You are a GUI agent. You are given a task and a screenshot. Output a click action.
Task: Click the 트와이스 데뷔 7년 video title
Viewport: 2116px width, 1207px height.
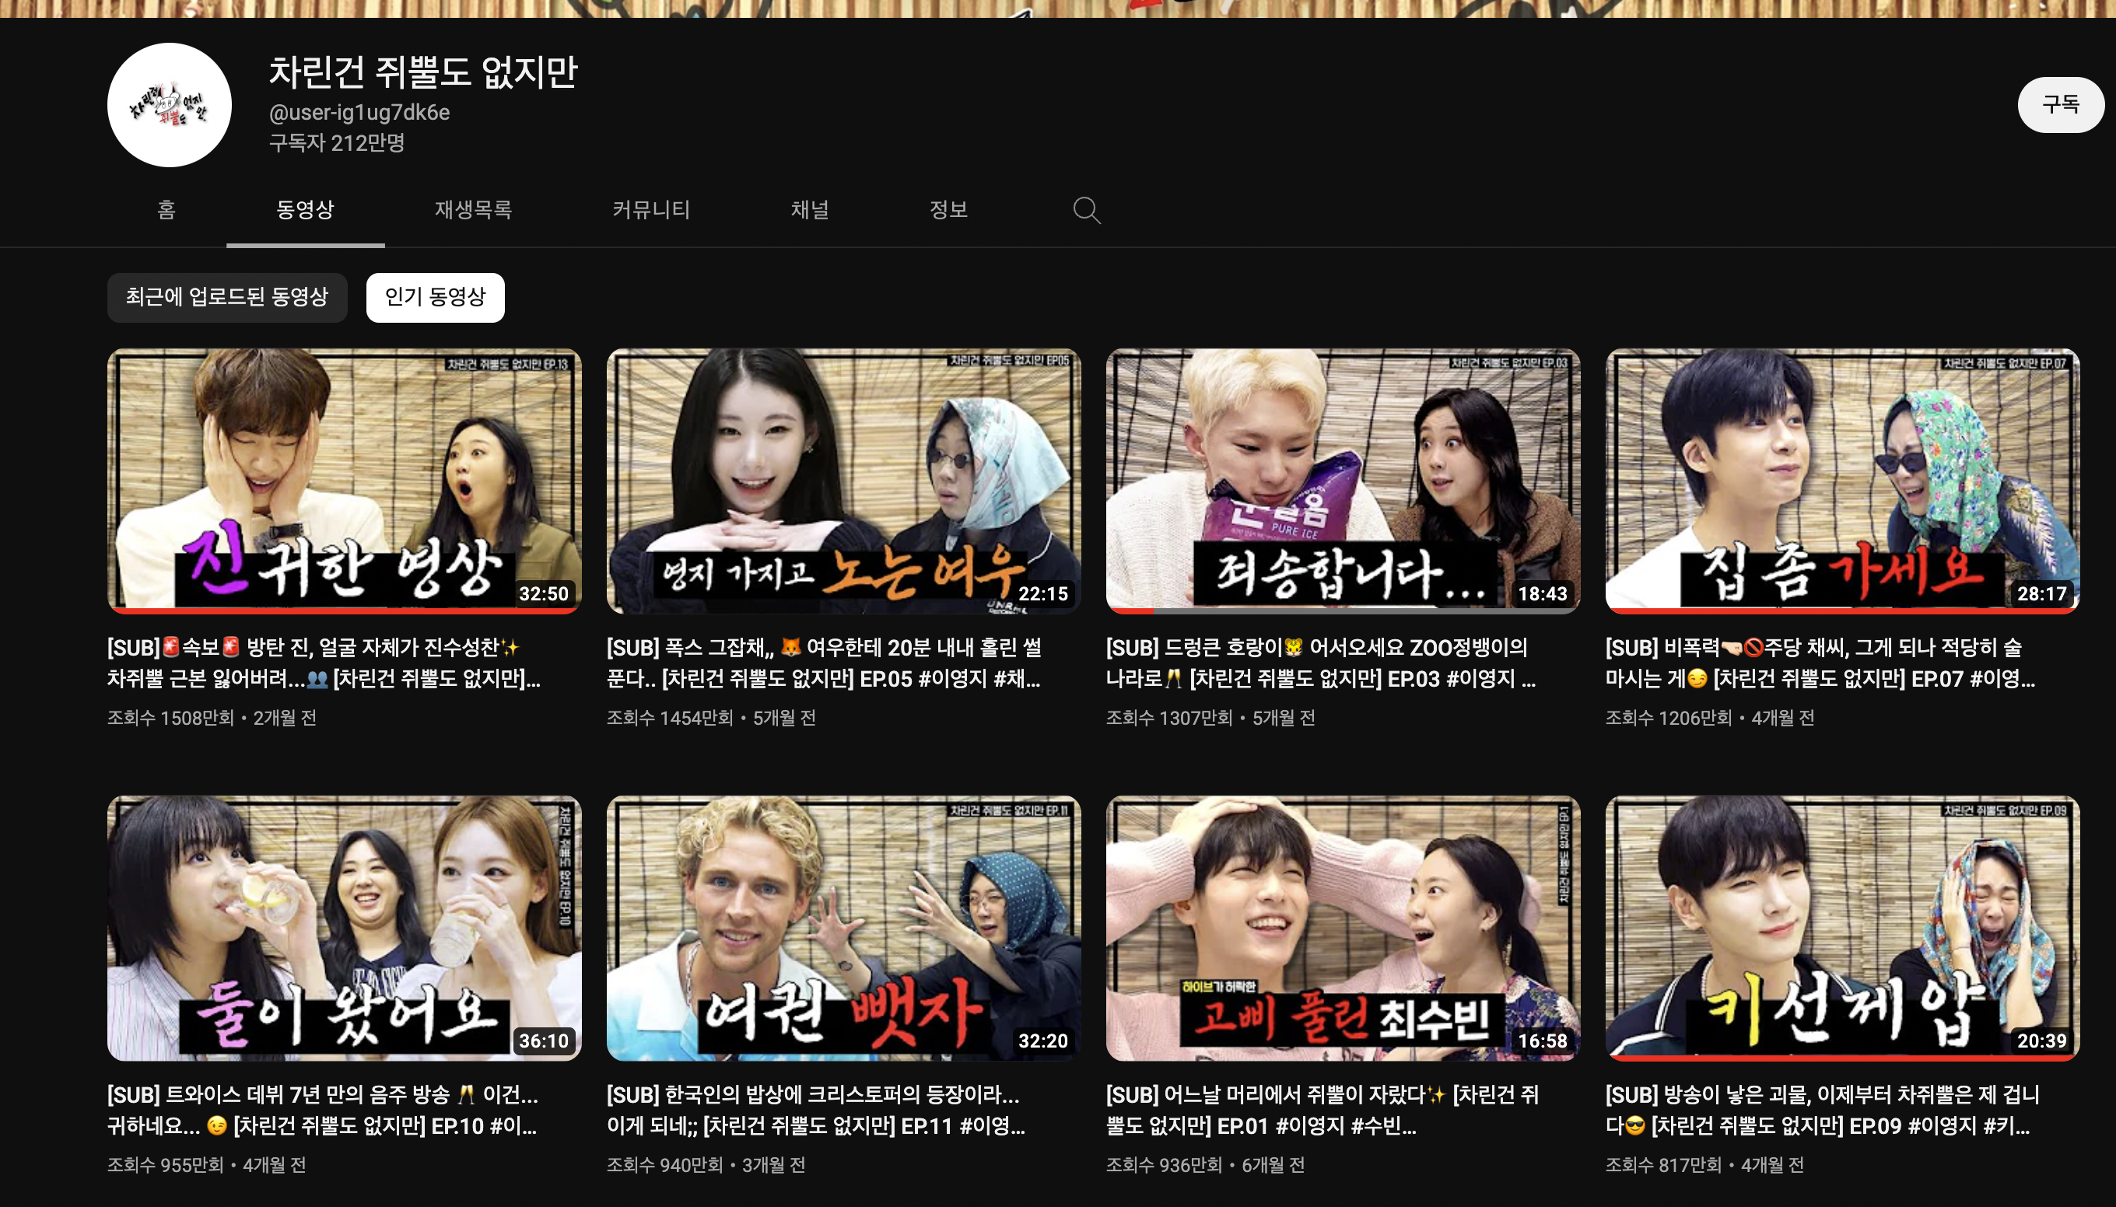[322, 1110]
